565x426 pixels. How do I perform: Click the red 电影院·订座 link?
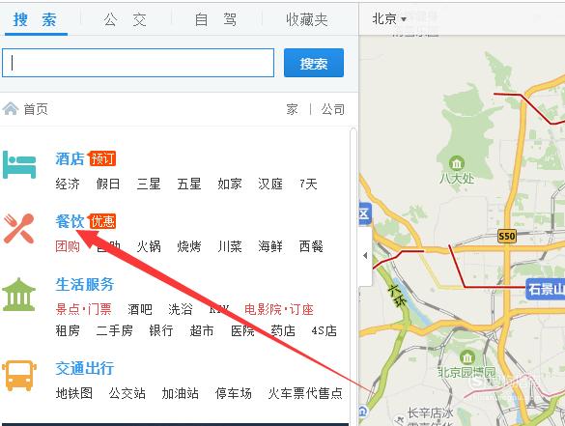click(279, 309)
